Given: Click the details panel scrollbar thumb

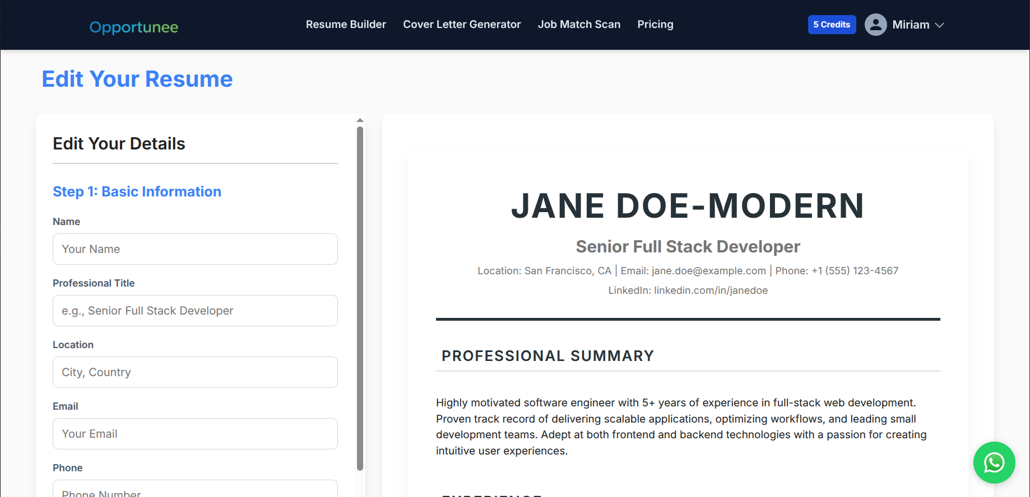Looking at the screenshot, I should coord(360,297).
